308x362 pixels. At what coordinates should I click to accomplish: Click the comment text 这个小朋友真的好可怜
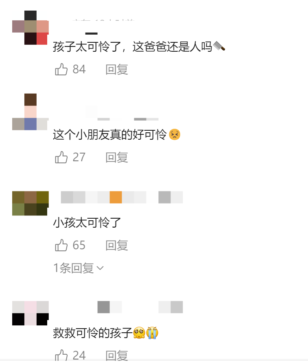(110, 135)
